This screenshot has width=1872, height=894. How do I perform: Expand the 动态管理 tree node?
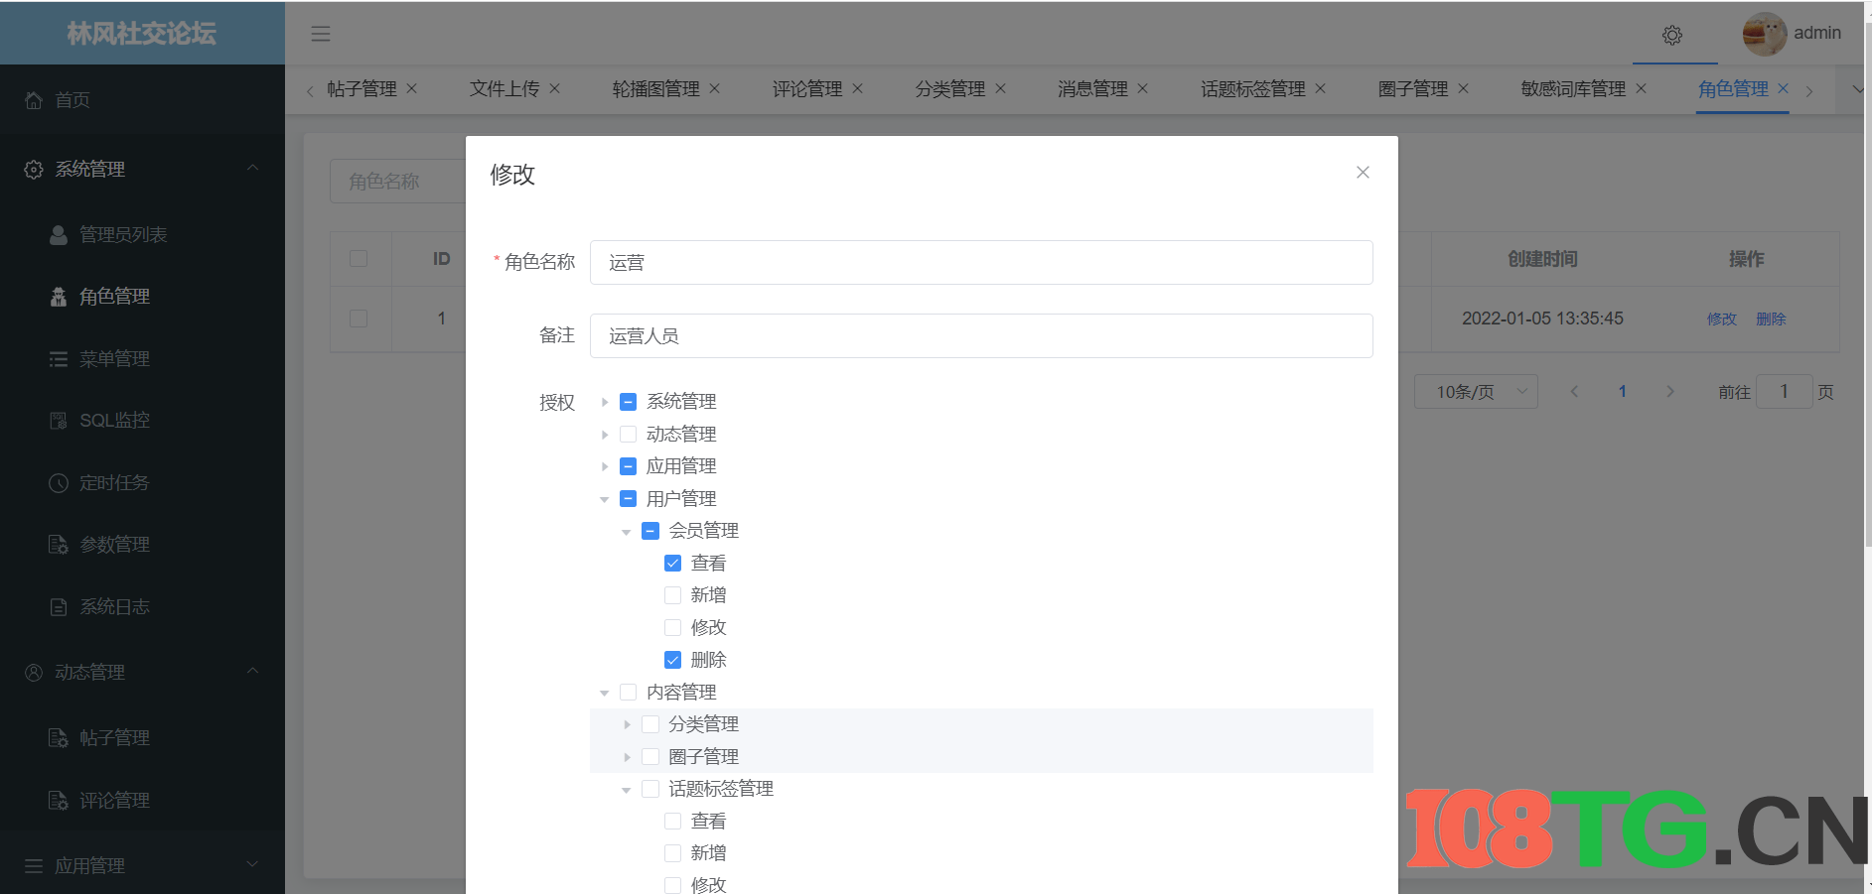605,434
